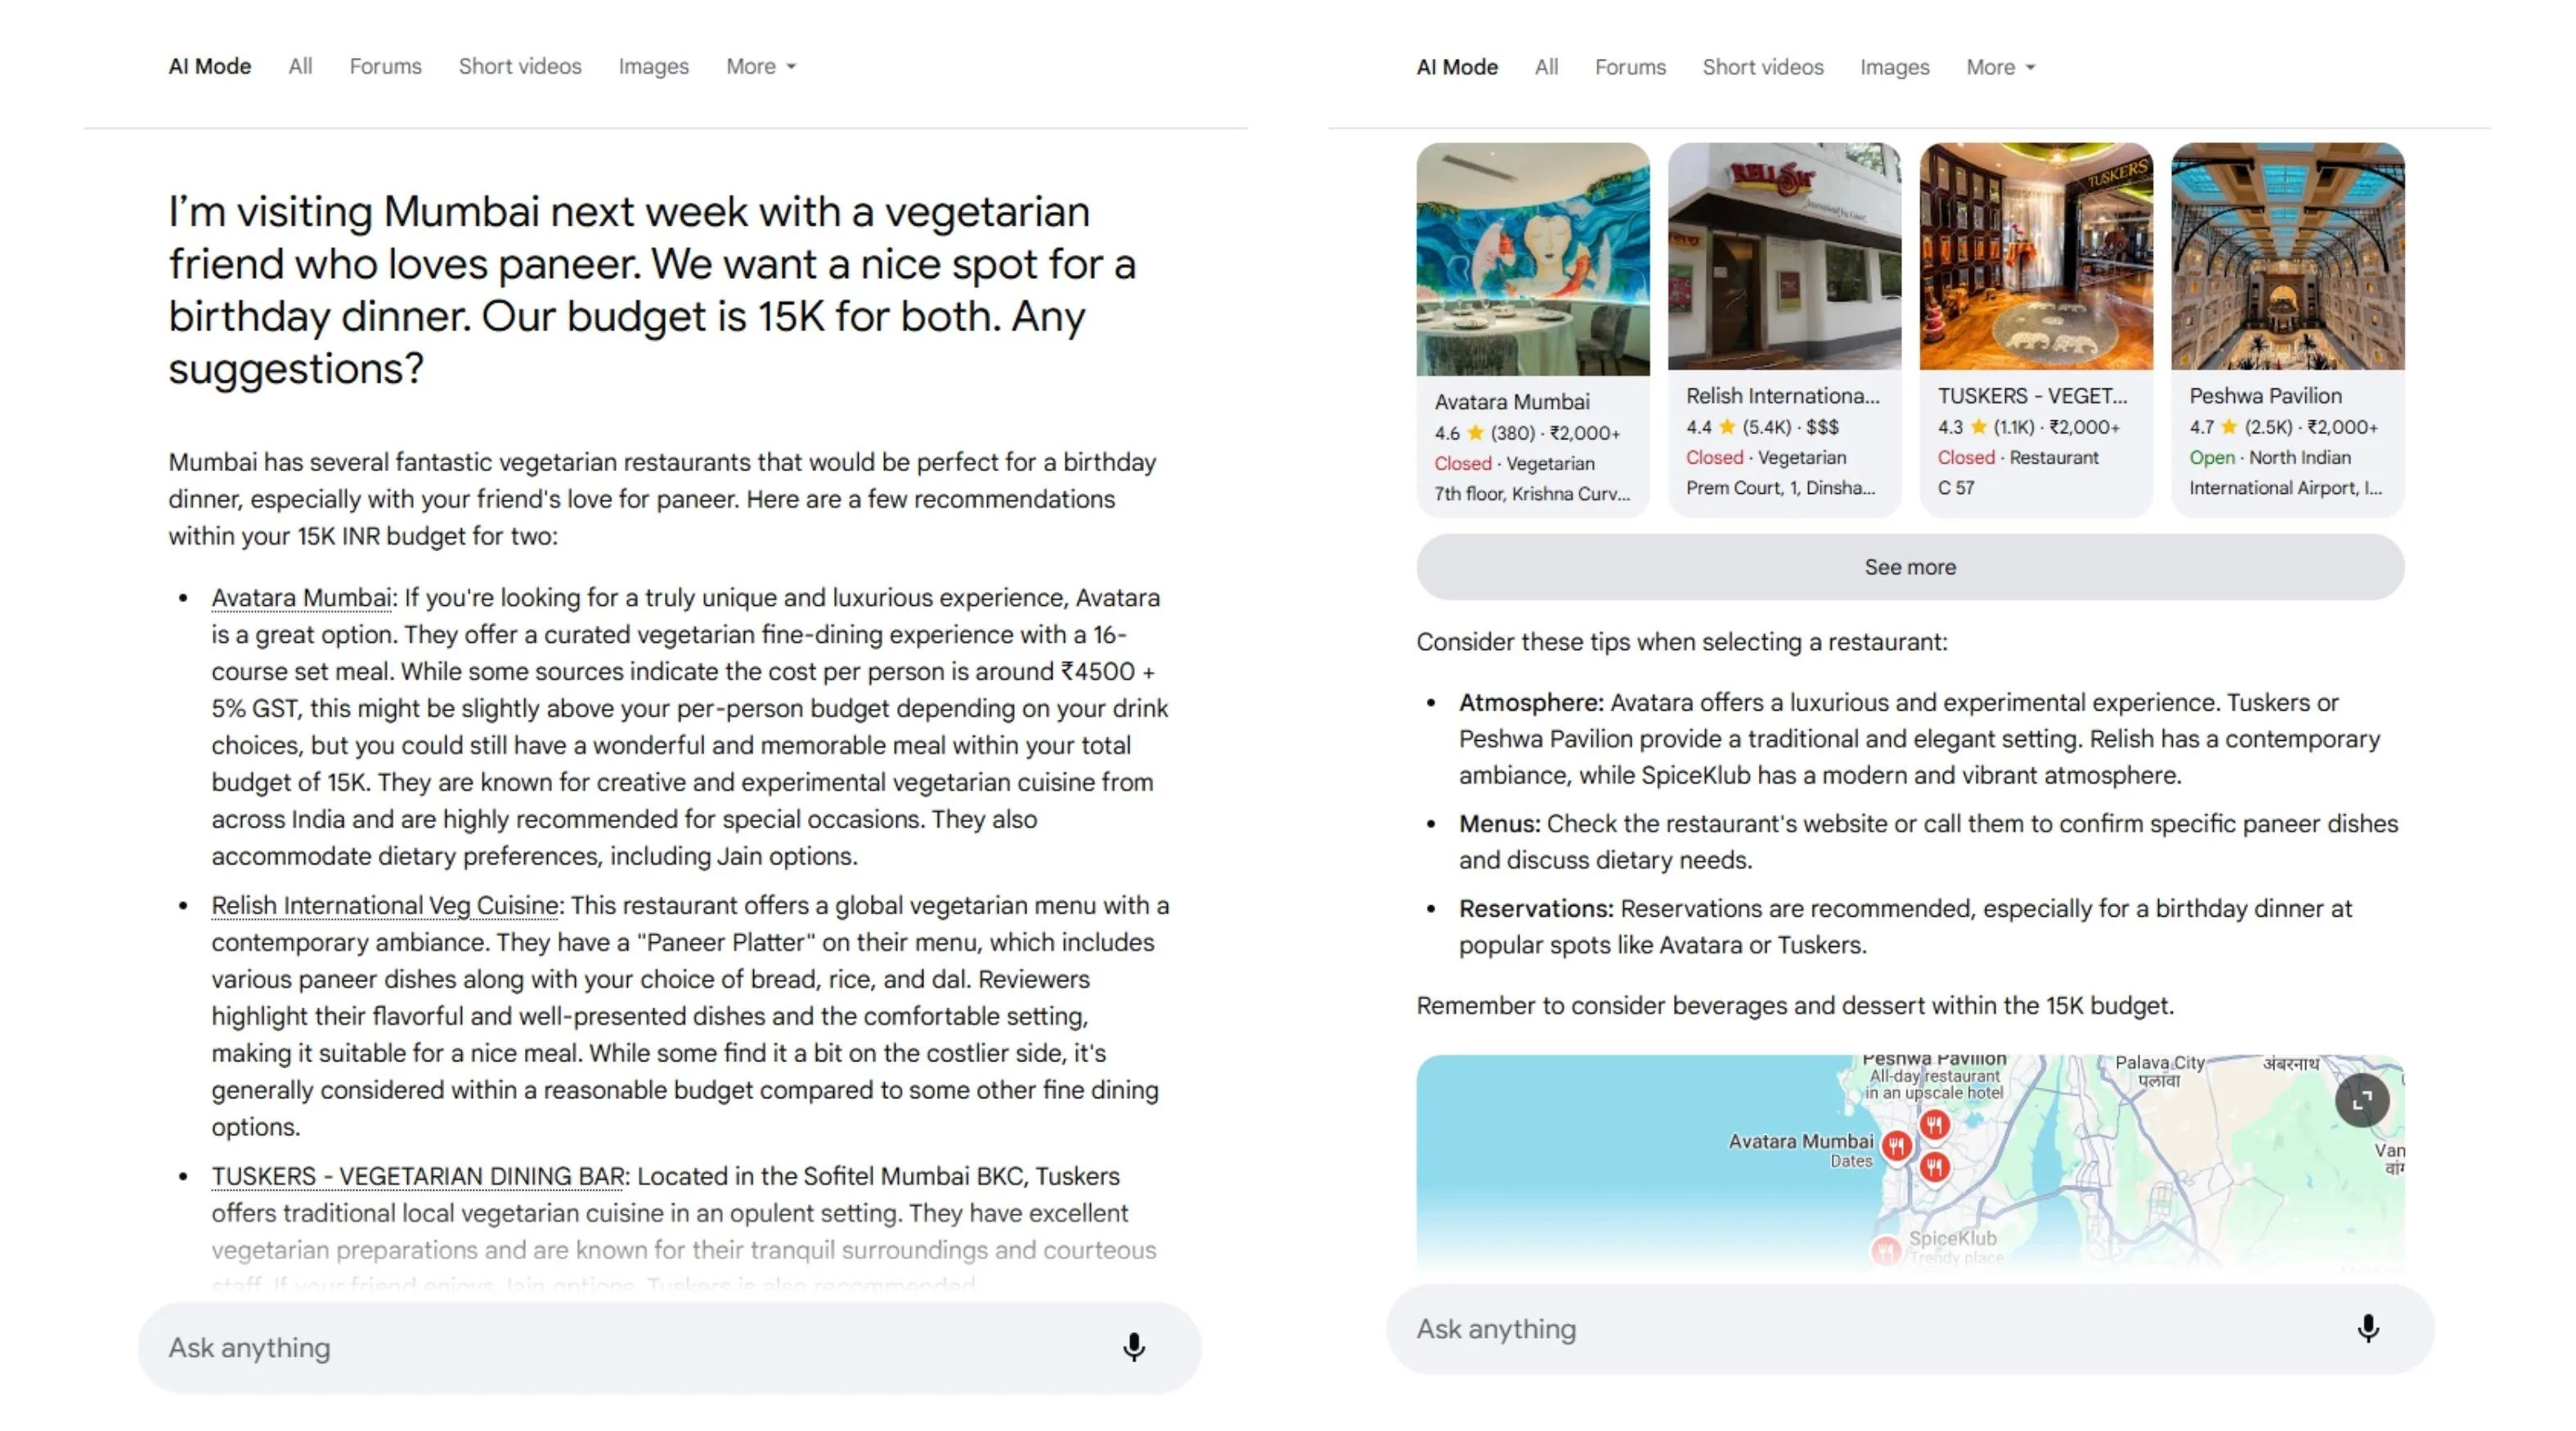Click the 'Atmosphere:' tip heading
This screenshot has width=2576, height=1431.
(1530, 703)
